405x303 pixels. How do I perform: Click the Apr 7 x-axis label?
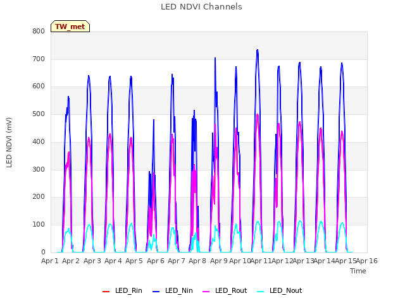coord(177,261)
